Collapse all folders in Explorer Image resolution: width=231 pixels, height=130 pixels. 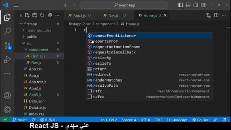coord(50,15)
